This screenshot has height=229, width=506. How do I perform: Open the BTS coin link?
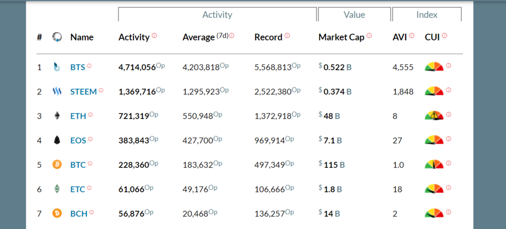click(x=78, y=67)
